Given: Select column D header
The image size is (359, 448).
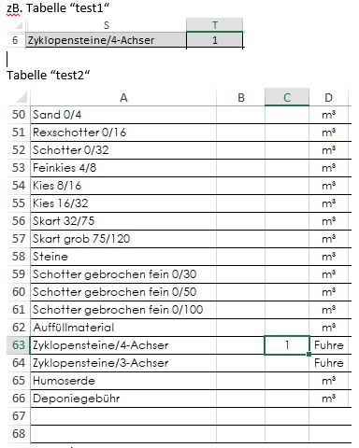Looking at the screenshot, I should (329, 97).
